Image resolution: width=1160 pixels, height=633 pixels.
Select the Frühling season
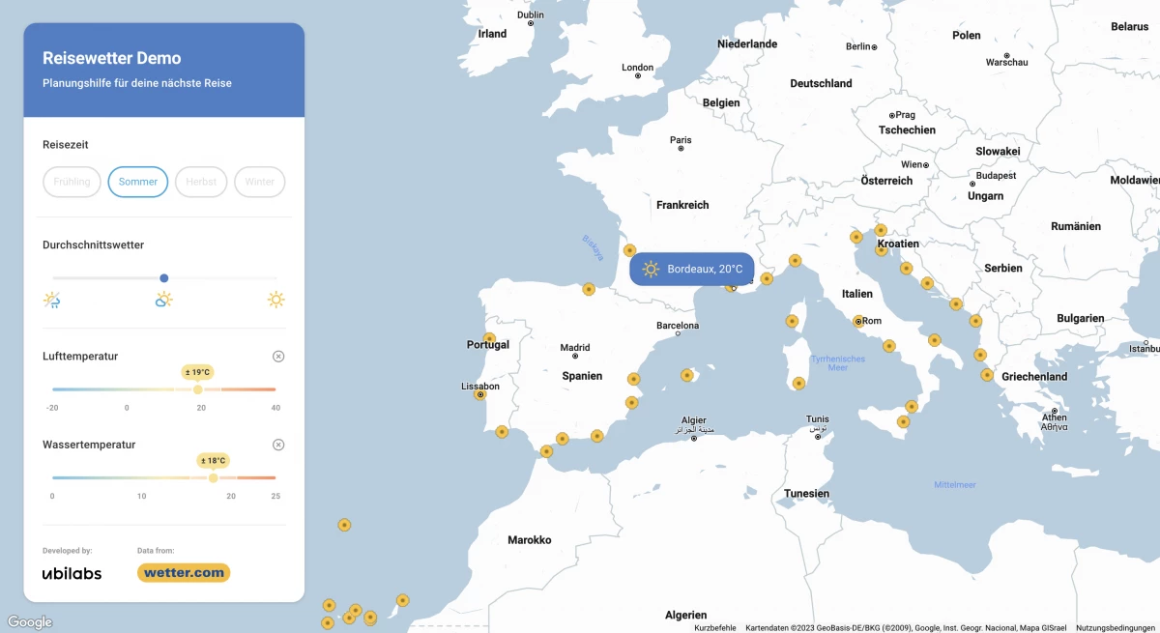coord(72,182)
